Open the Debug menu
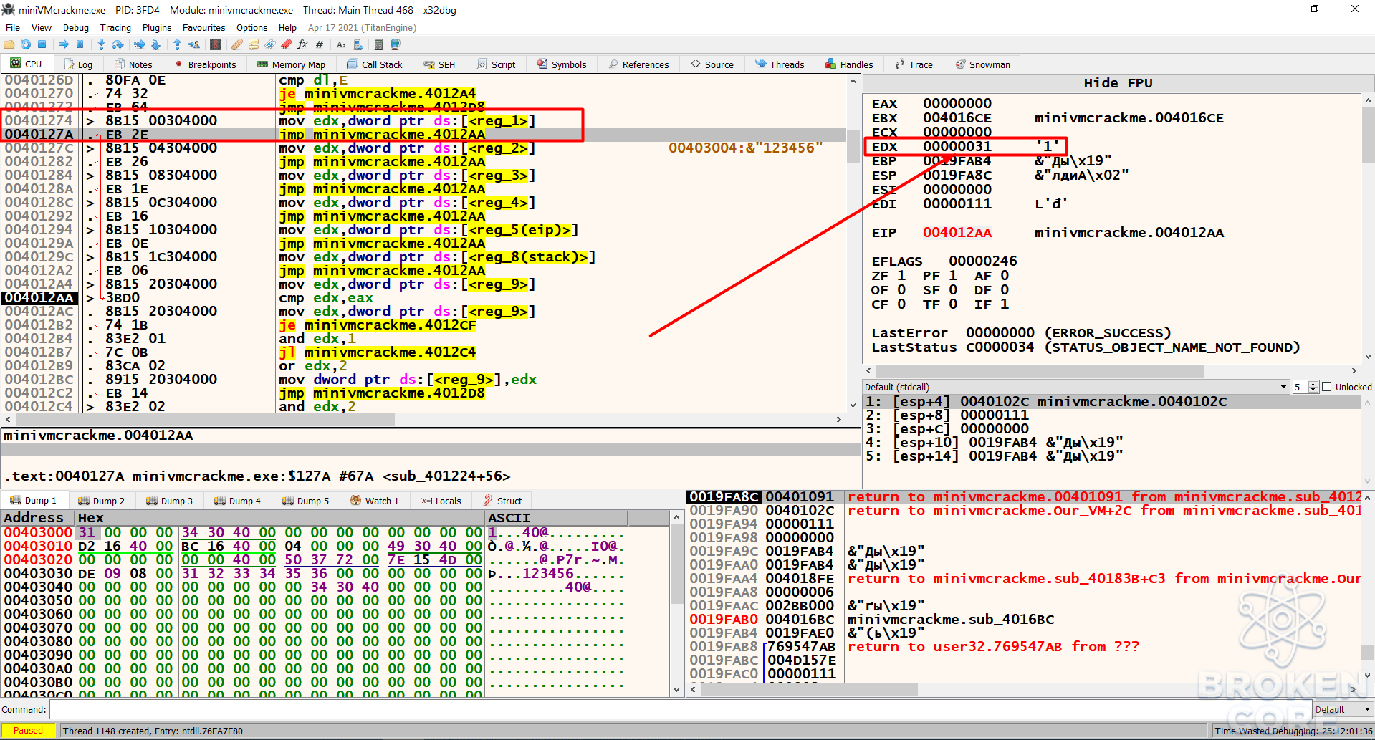The height and width of the screenshot is (740, 1375). click(x=75, y=27)
